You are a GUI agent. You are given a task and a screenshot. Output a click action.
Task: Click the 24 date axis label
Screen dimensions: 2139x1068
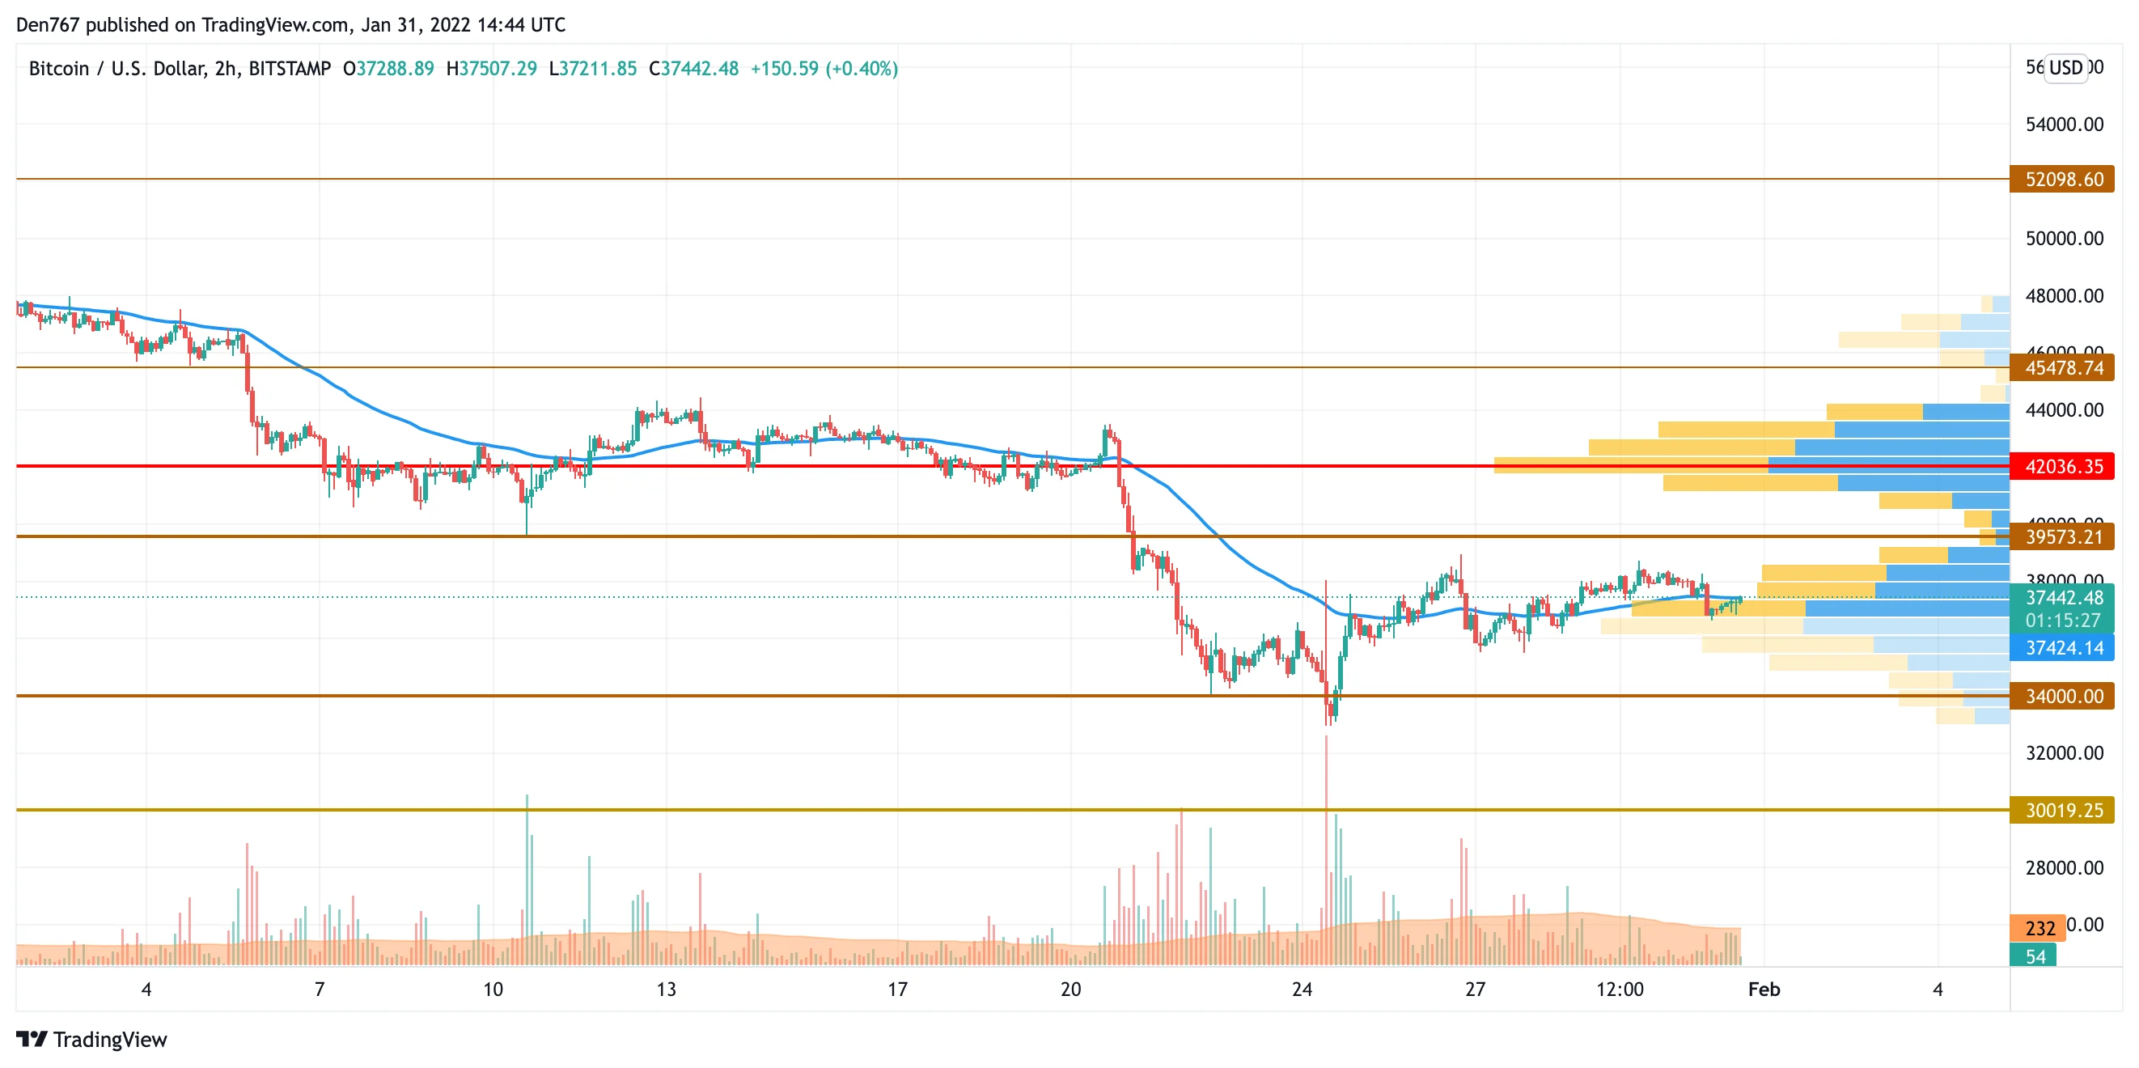(x=1302, y=989)
